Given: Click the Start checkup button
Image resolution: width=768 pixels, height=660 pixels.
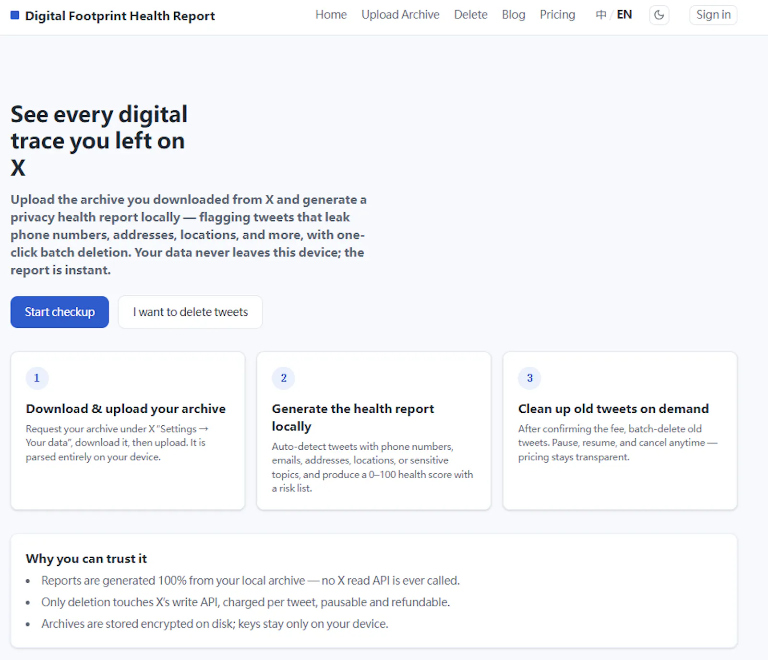Looking at the screenshot, I should tap(60, 312).
